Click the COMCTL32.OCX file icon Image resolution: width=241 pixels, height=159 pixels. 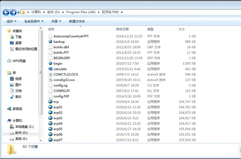point(50,74)
